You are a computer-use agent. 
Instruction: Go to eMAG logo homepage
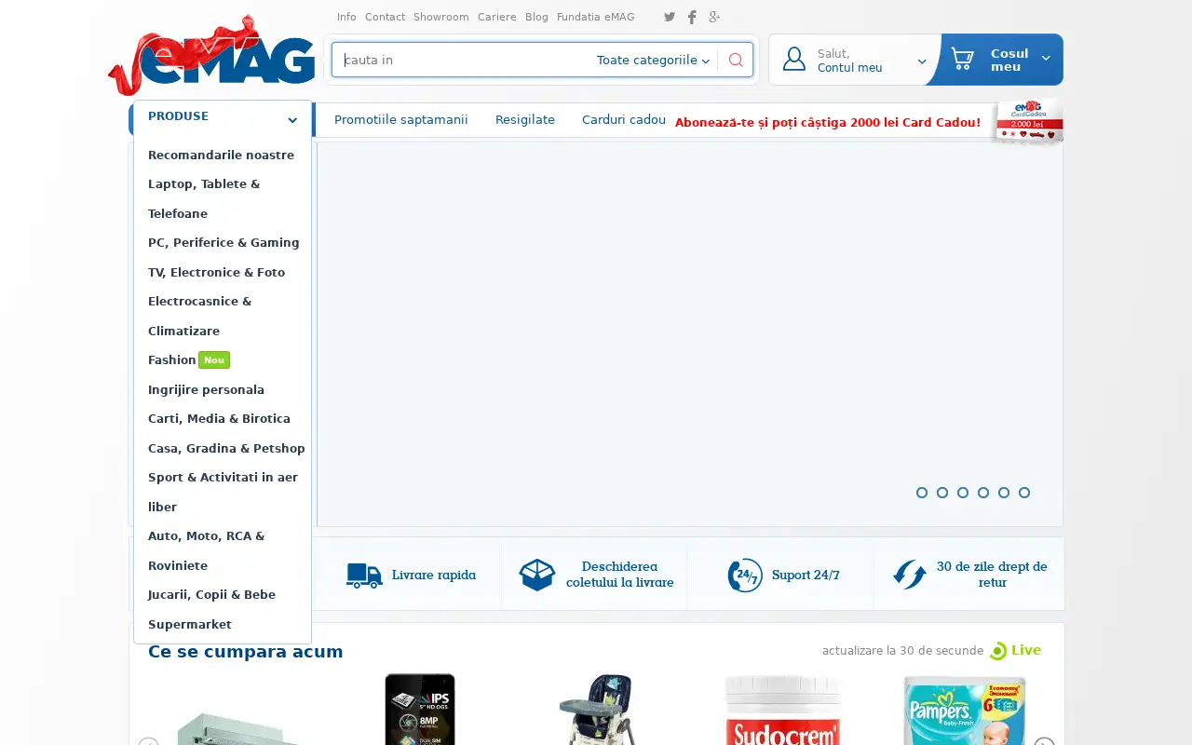(212, 56)
